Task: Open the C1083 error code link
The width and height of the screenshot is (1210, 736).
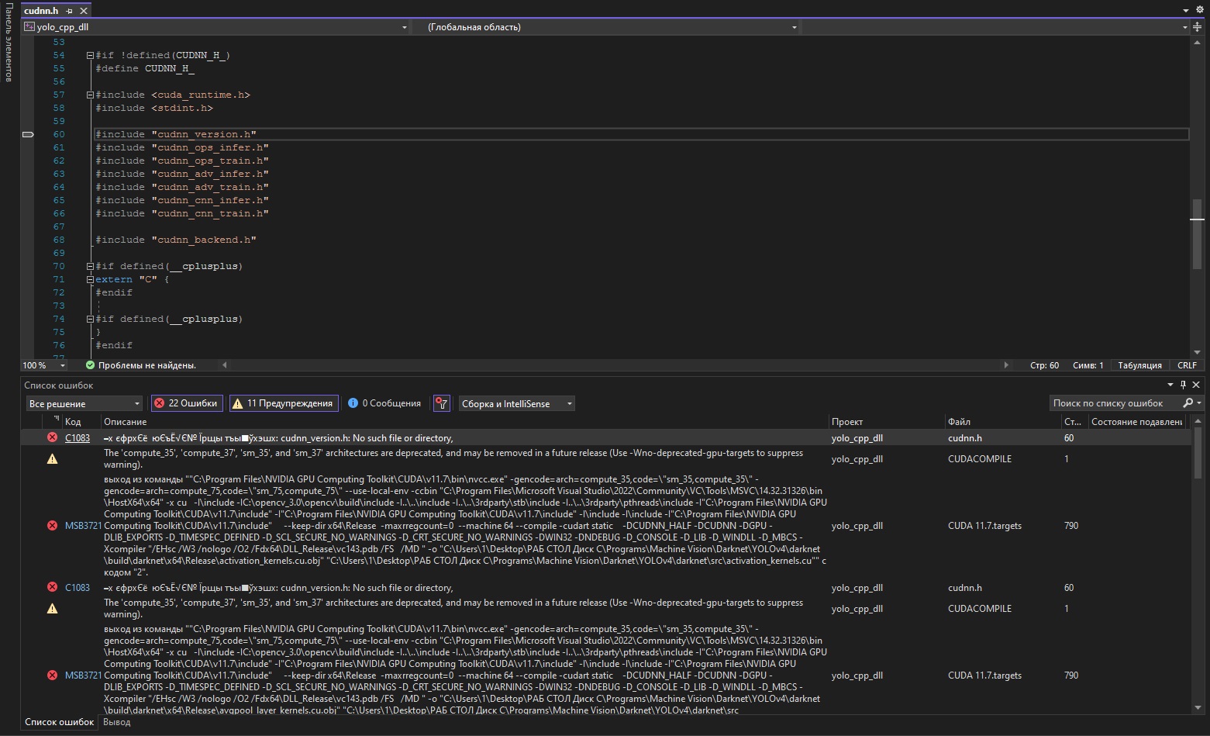Action: [77, 438]
